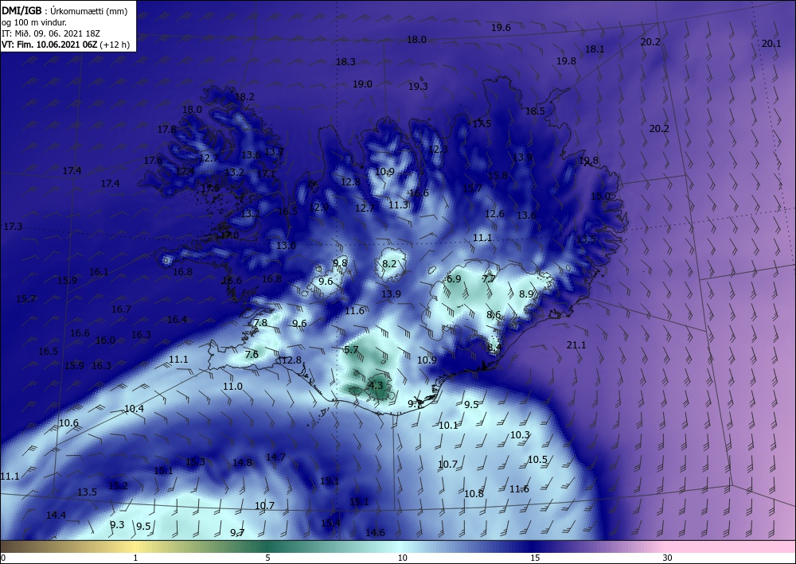Click the map value 13.7
The image size is (796, 564).
[274, 151]
